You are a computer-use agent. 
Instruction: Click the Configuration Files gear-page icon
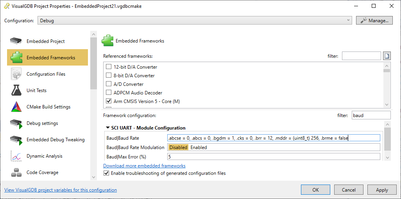(16, 74)
